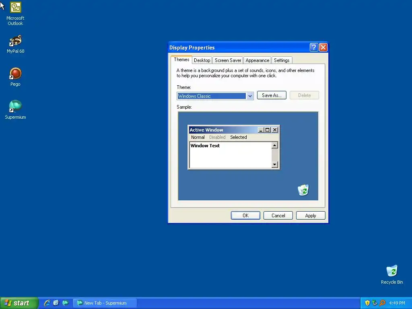The height and width of the screenshot is (309, 412).
Task: Click the disabled Delete button
Action: 304,95
